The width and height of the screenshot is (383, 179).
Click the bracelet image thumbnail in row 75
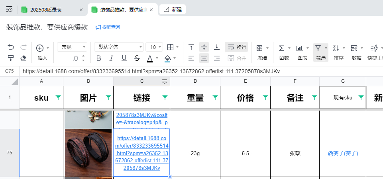88,153
